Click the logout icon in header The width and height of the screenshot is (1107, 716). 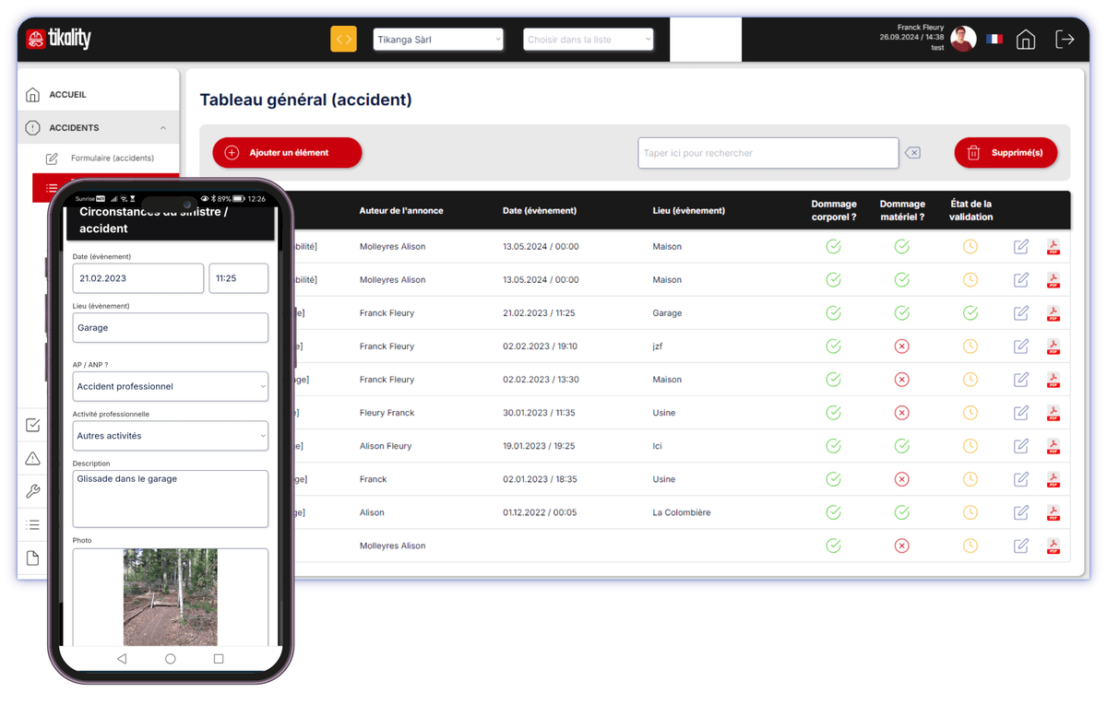click(1065, 40)
